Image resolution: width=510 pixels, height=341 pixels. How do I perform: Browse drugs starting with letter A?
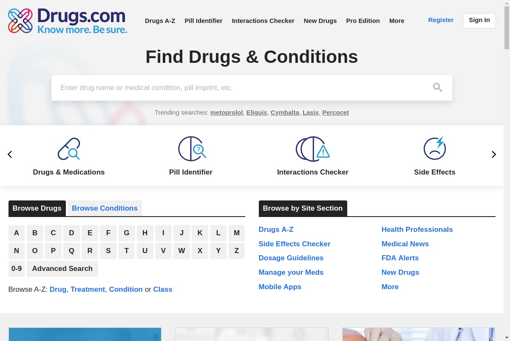tap(17, 233)
